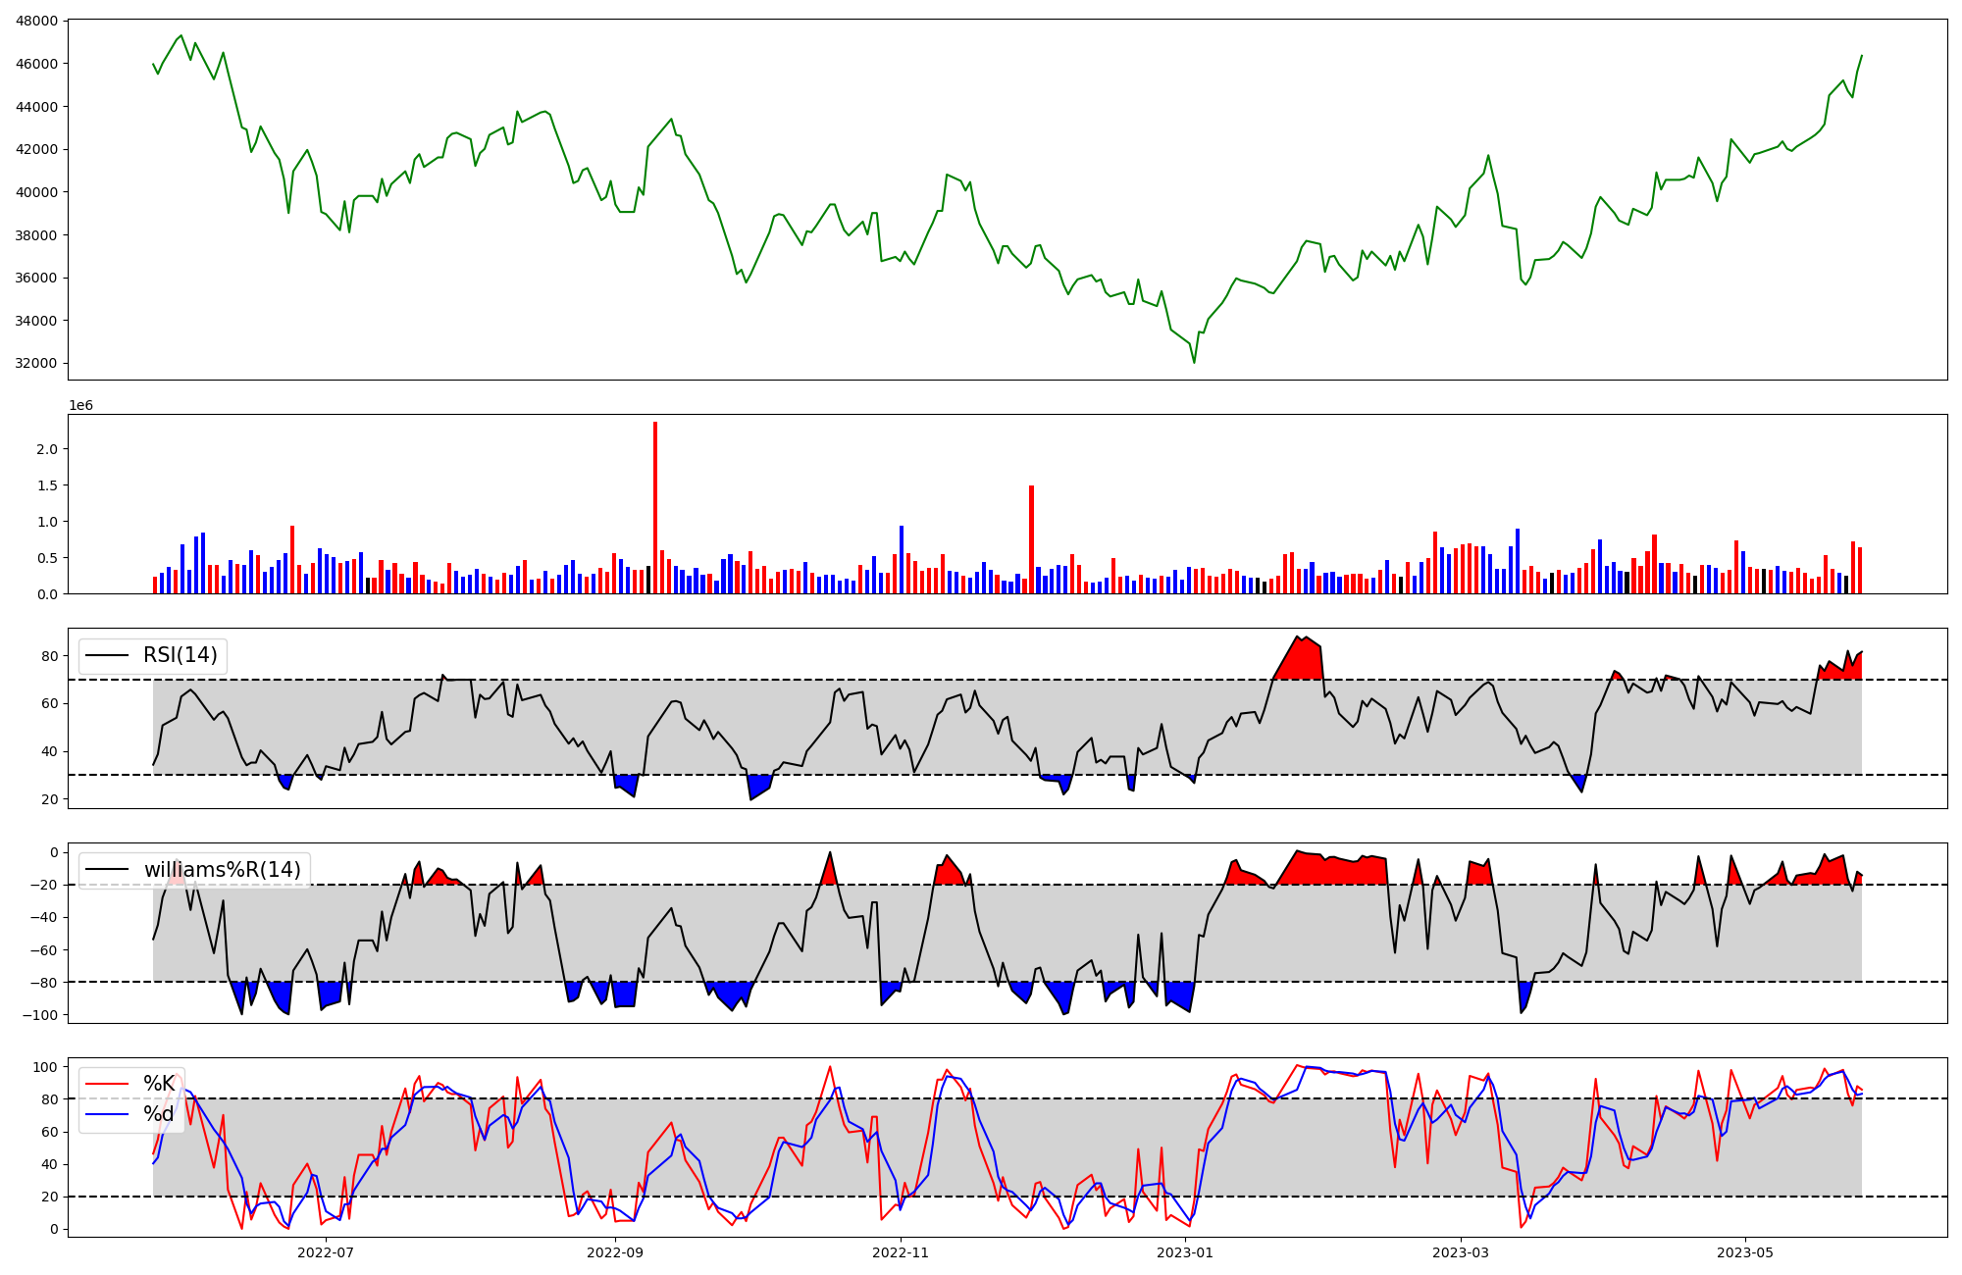
Task: Click the 2023-03 date label on the x-axis
Action: click(1461, 1252)
